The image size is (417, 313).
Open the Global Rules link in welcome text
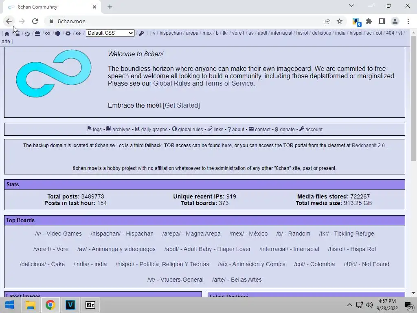[x=172, y=83]
